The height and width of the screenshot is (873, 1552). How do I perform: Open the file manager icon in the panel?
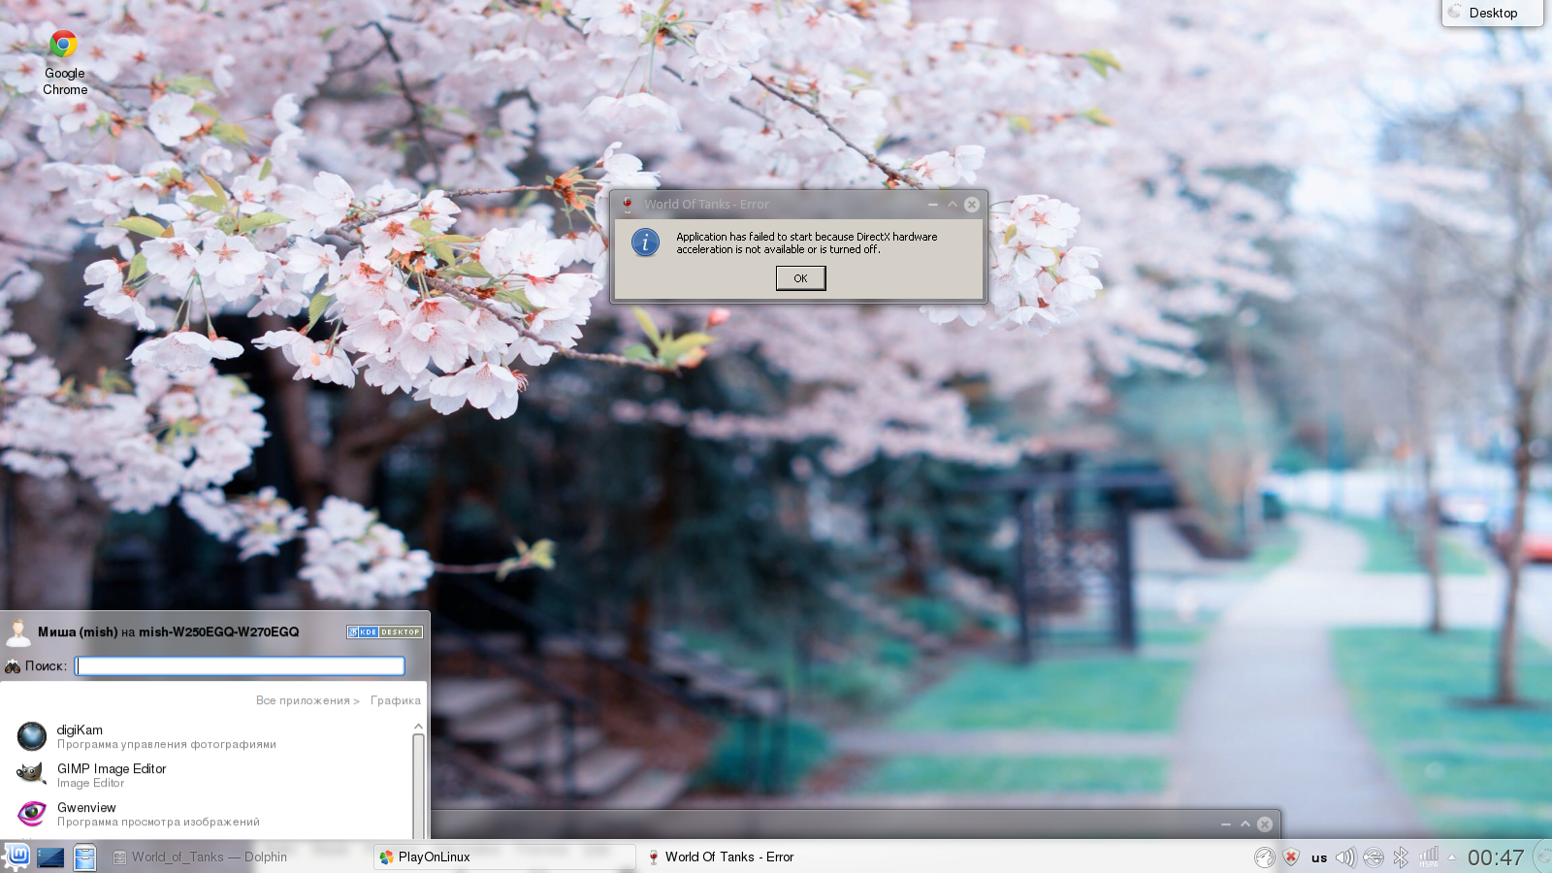[x=84, y=857]
